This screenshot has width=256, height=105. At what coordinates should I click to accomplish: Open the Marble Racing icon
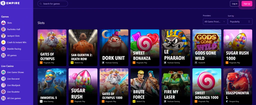click(3, 49)
